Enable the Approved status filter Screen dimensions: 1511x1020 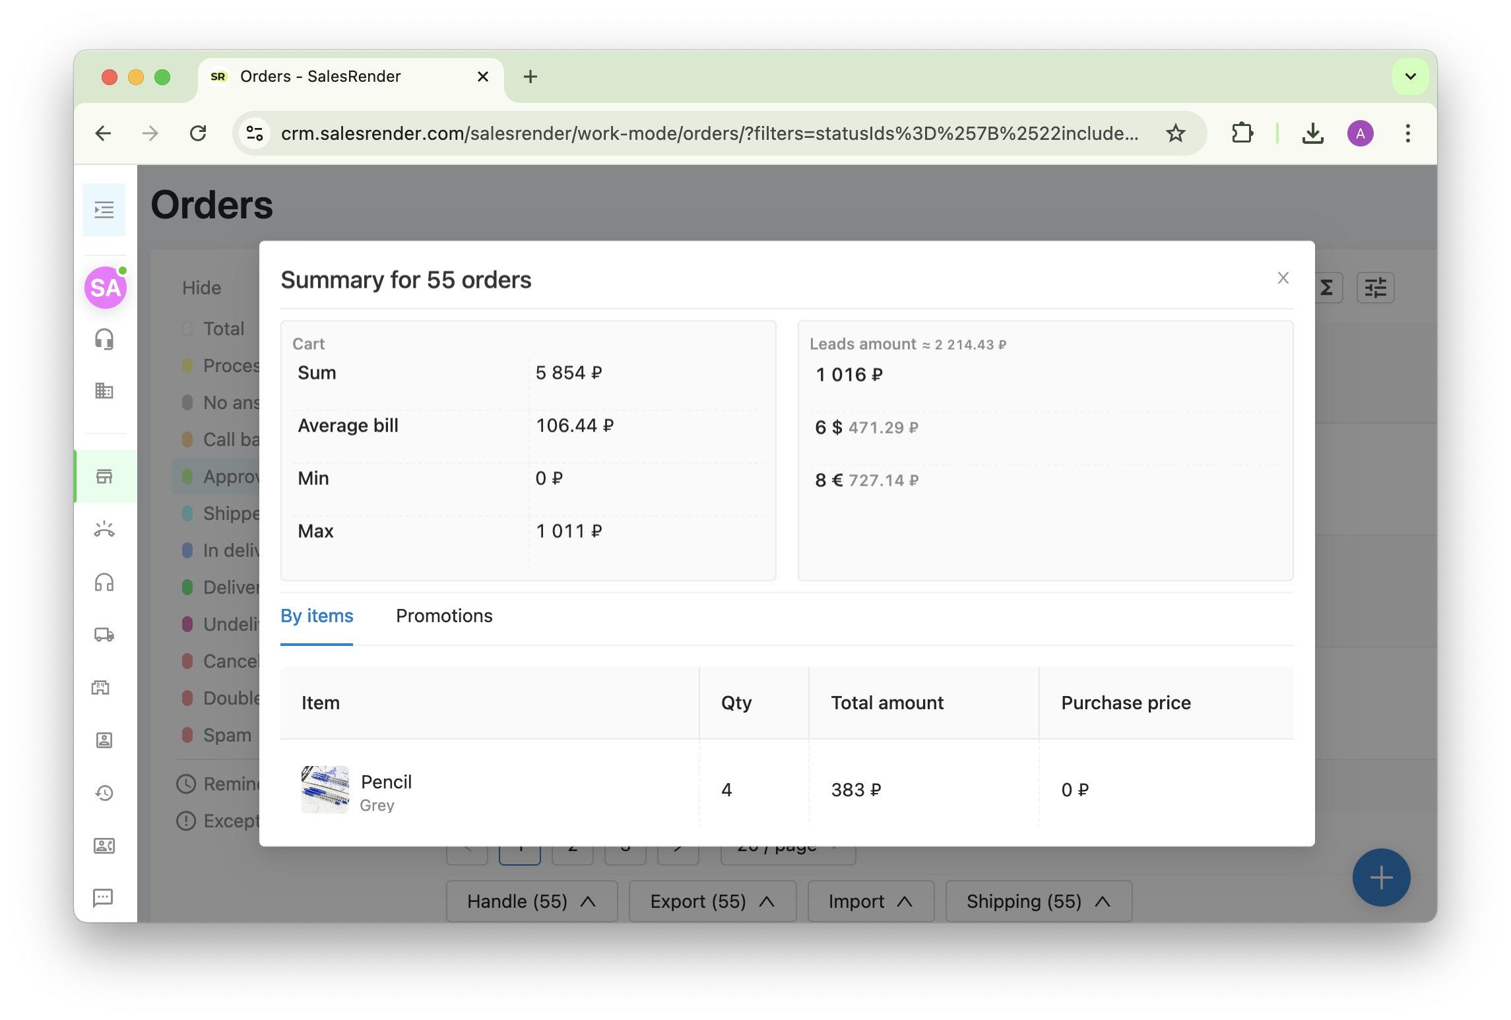(x=187, y=476)
